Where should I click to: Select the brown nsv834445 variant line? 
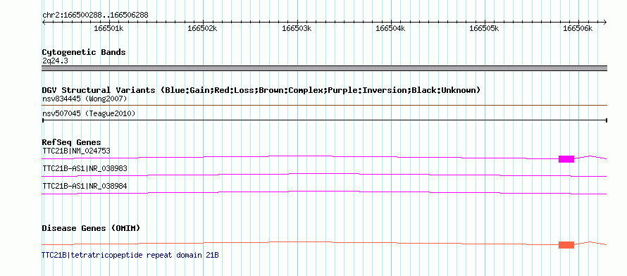click(324, 106)
